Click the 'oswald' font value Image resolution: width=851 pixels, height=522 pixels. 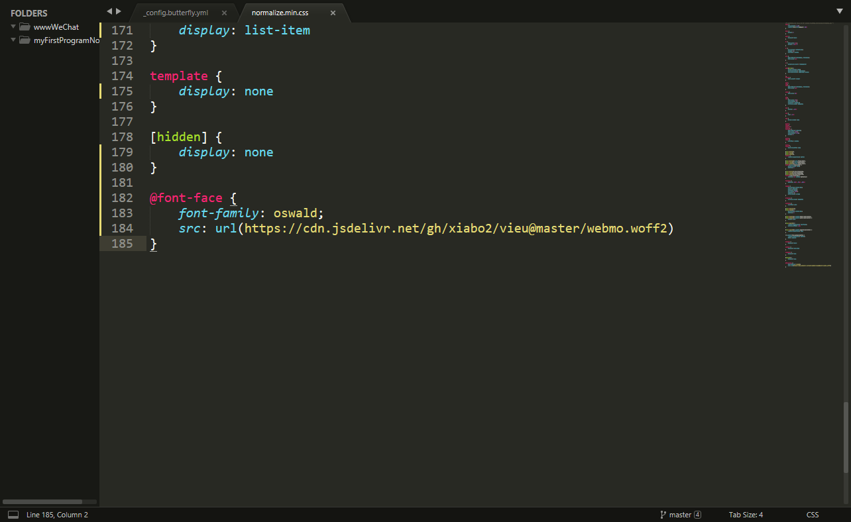(x=295, y=213)
